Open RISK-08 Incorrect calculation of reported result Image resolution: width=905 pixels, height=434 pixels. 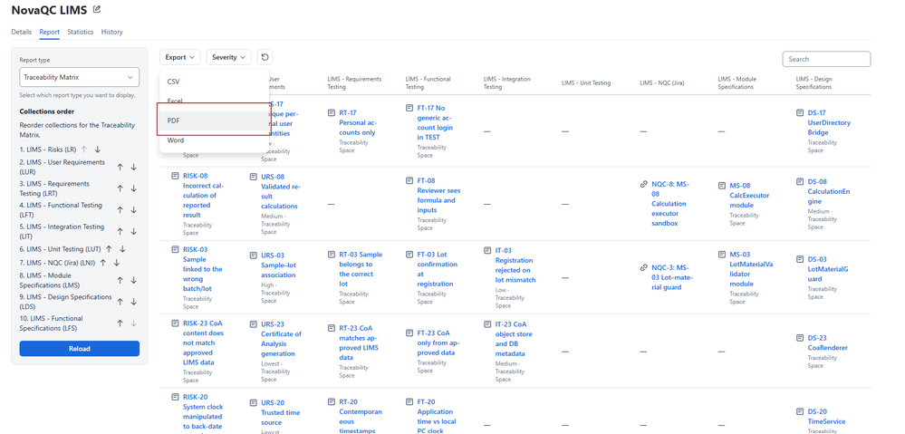click(203, 196)
